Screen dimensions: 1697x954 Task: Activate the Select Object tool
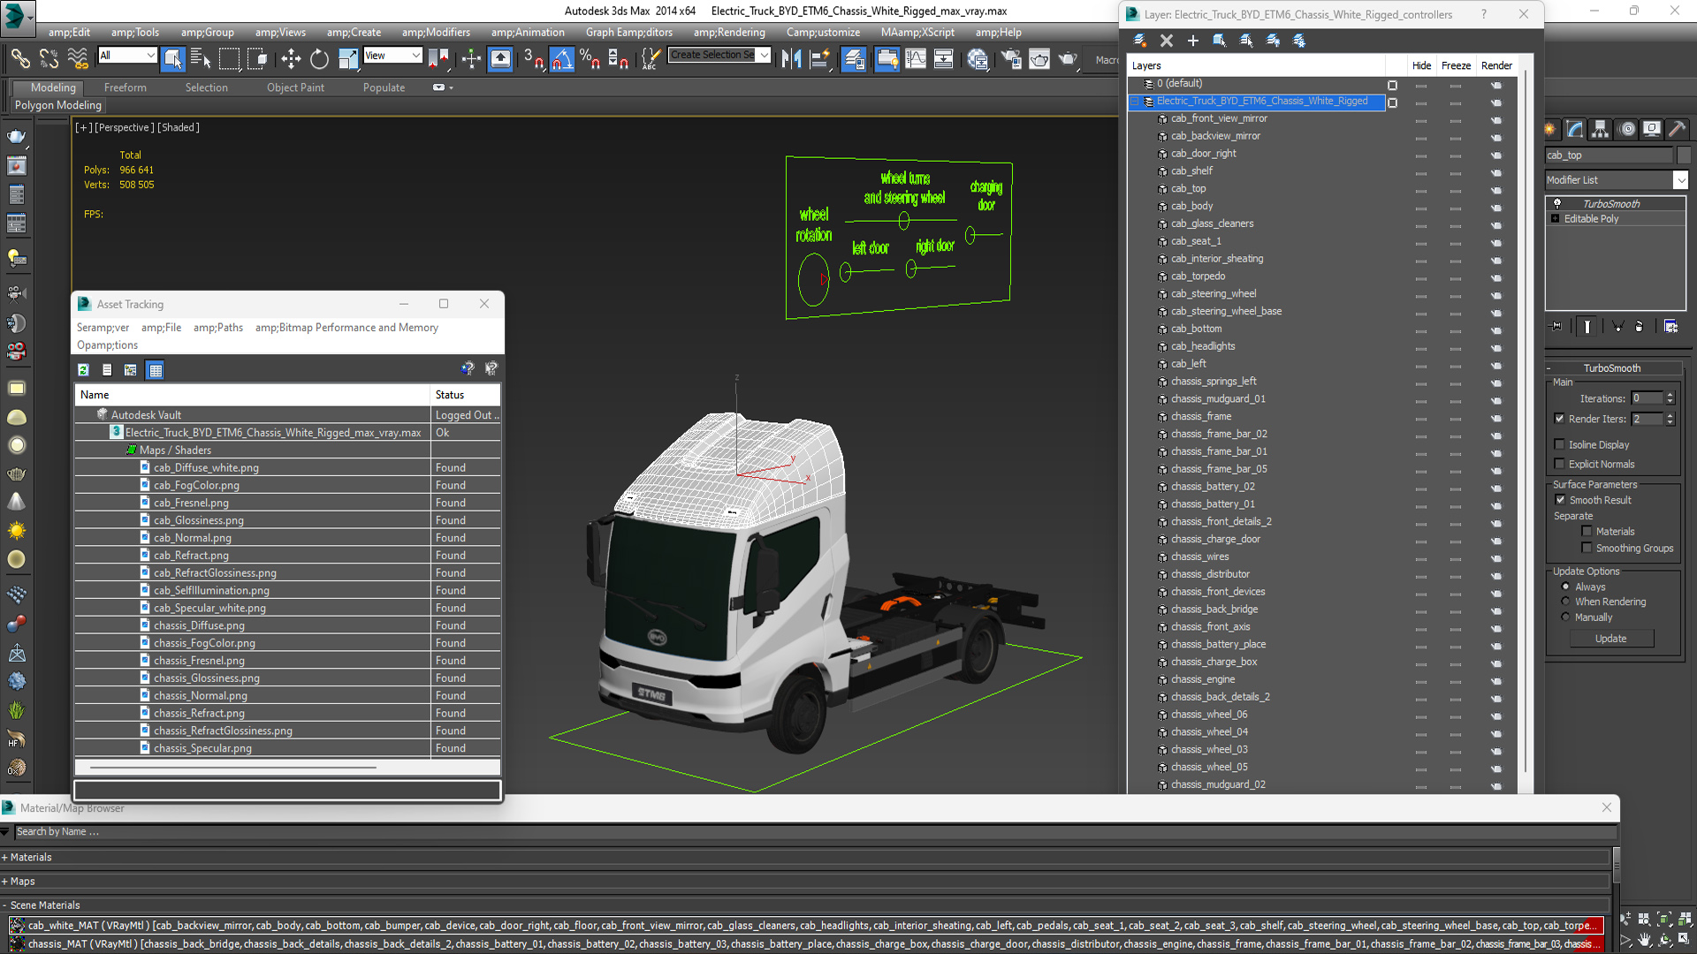point(173,58)
